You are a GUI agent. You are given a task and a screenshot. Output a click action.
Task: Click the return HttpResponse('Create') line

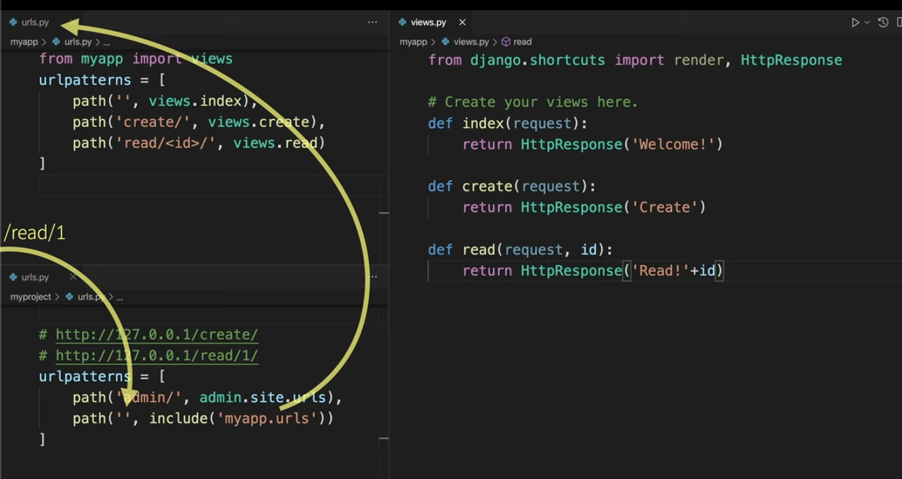click(x=584, y=207)
